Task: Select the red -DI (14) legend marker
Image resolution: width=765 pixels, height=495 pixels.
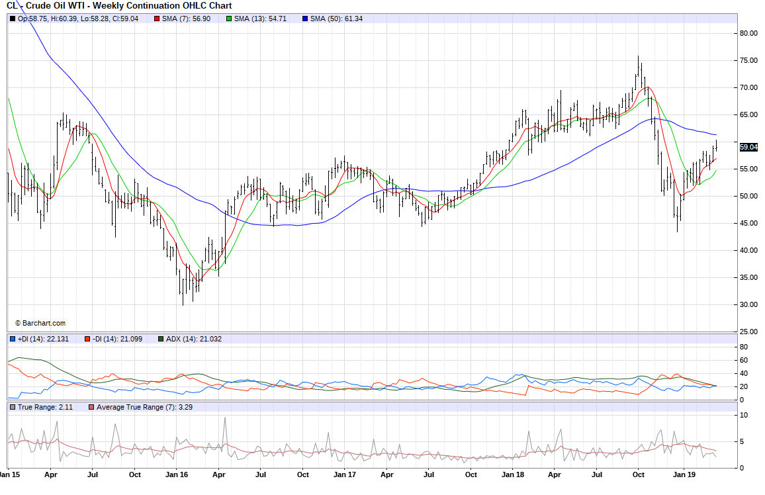Action: point(87,339)
